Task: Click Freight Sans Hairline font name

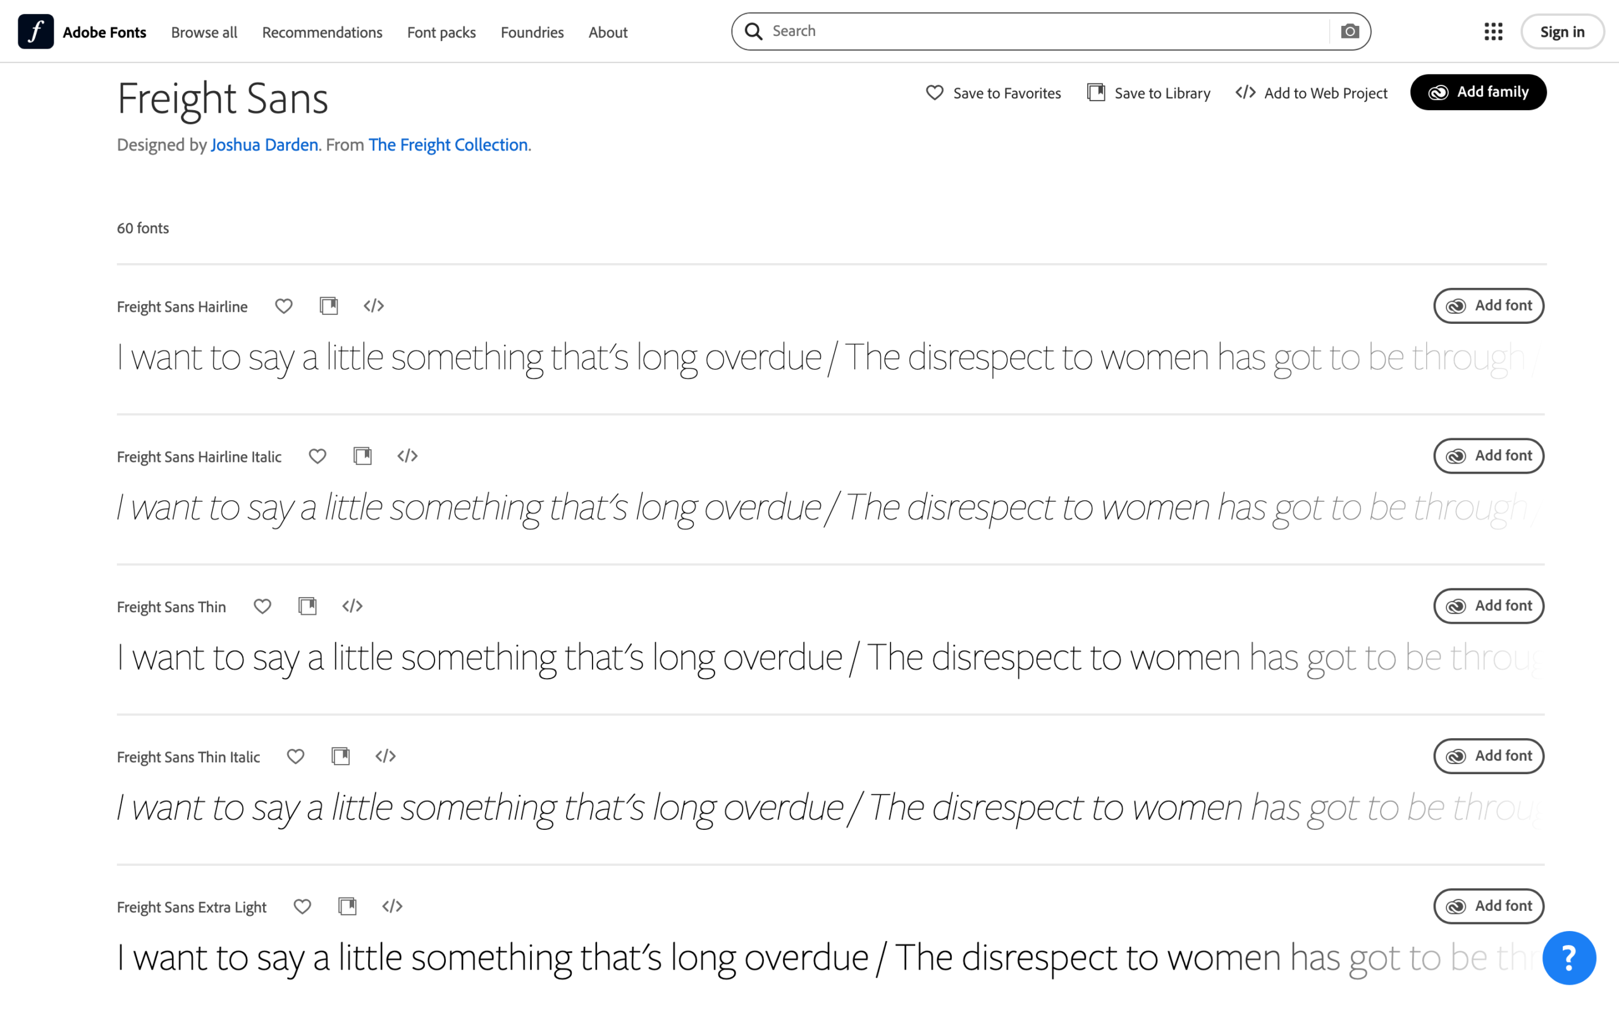Action: [x=182, y=307]
